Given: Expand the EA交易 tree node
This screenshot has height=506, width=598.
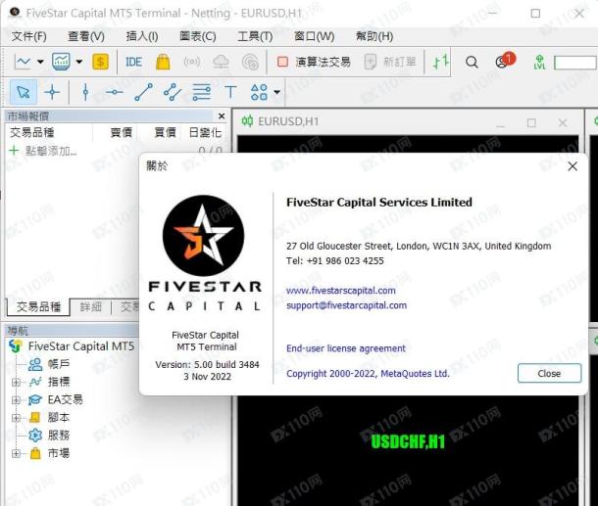Looking at the screenshot, I should (16, 399).
